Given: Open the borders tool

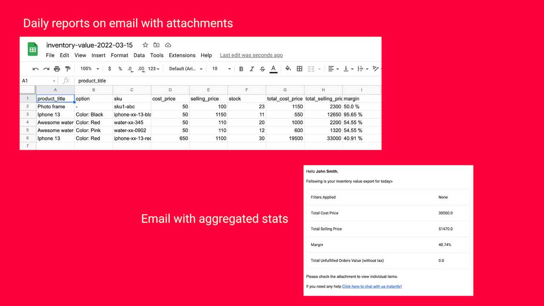Looking at the screenshot, I should (300, 69).
